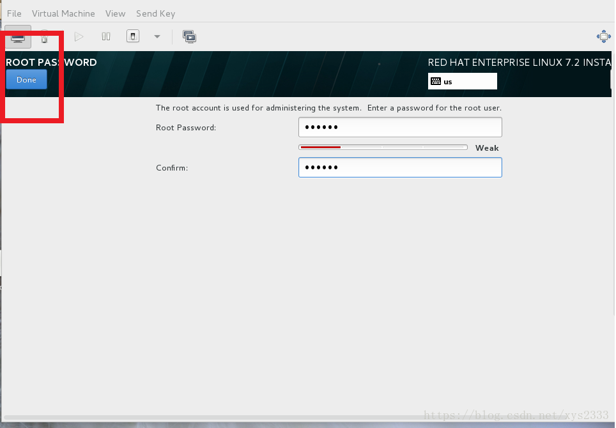Click the password strength bar
The image size is (616, 428).
(x=383, y=148)
